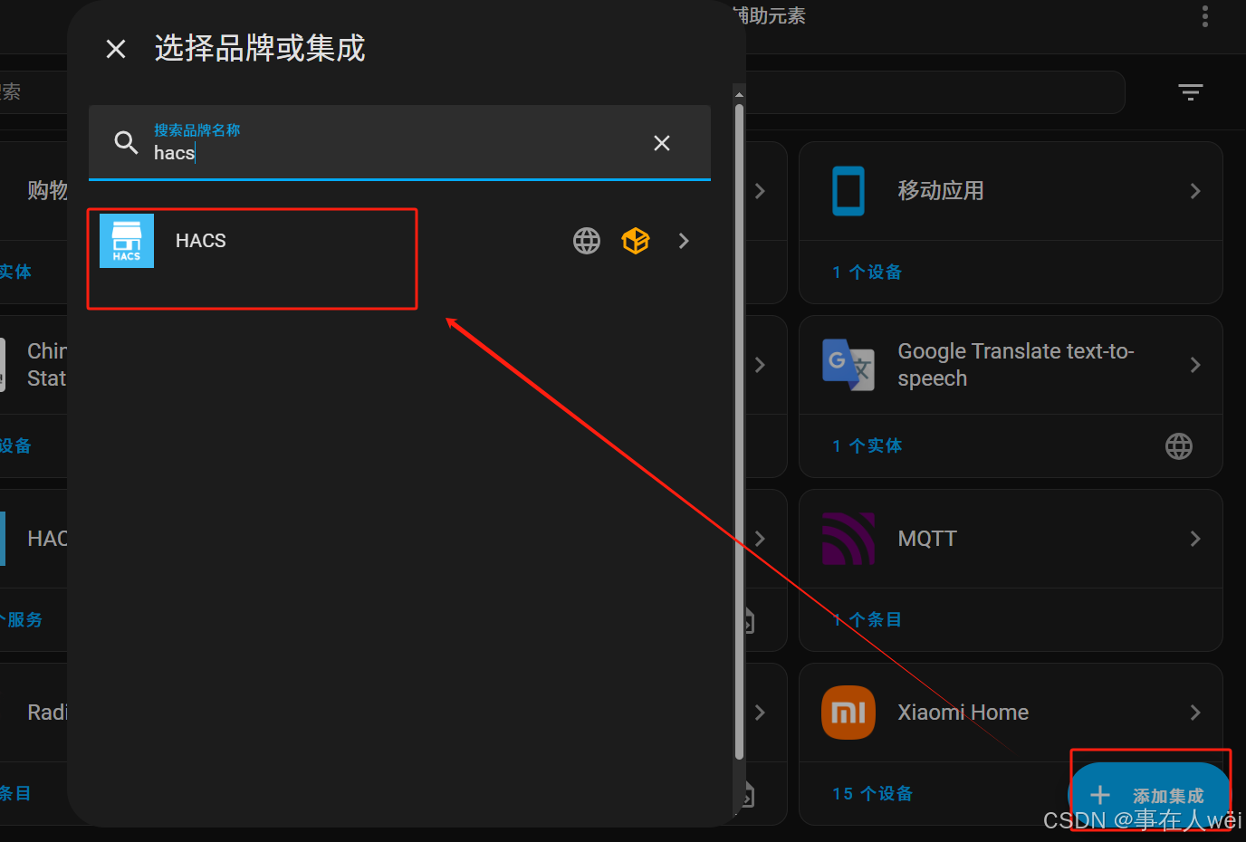Click the Google Translate logo icon
The height and width of the screenshot is (842, 1246).
point(848,365)
